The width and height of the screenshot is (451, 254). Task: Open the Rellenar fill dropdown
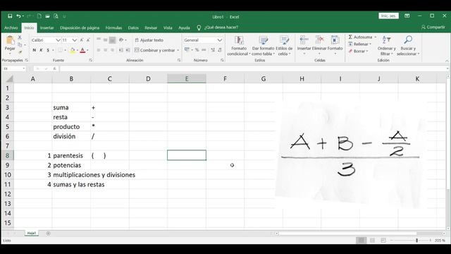360,44
